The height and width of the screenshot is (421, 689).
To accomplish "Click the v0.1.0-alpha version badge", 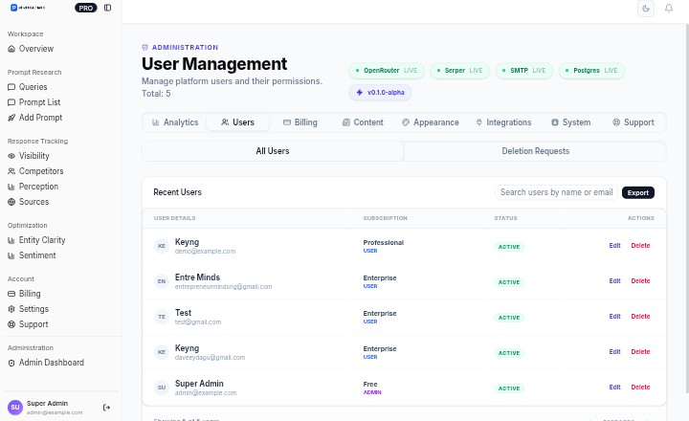I will point(380,93).
